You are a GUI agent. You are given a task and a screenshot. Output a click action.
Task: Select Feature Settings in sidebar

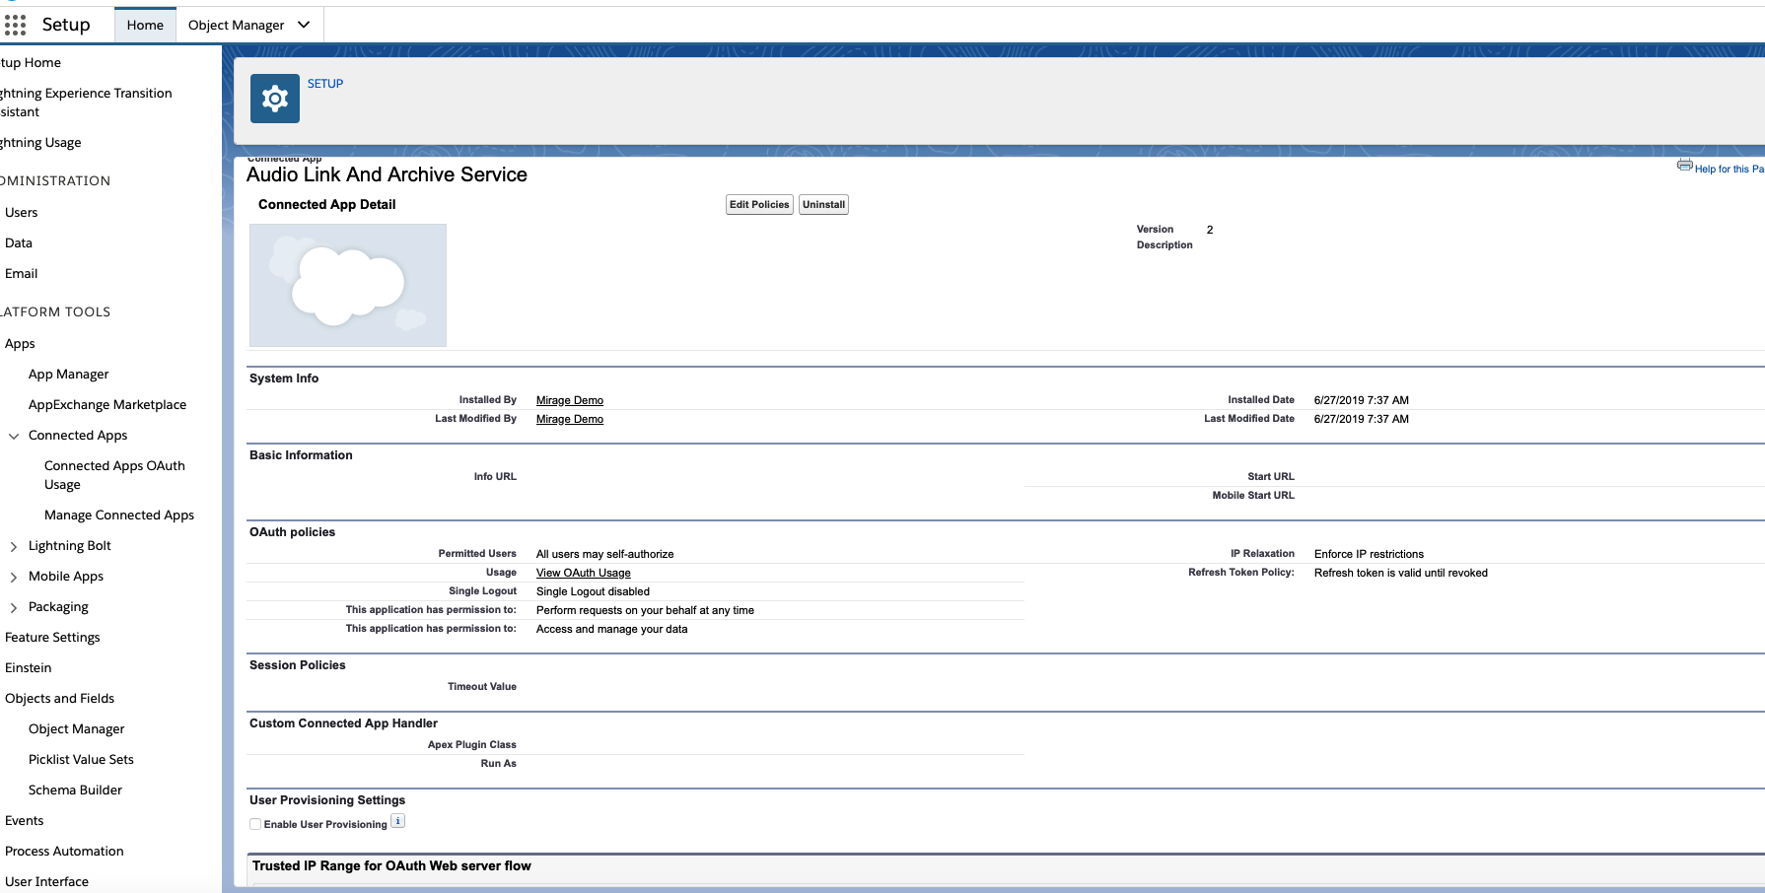click(52, 637)
